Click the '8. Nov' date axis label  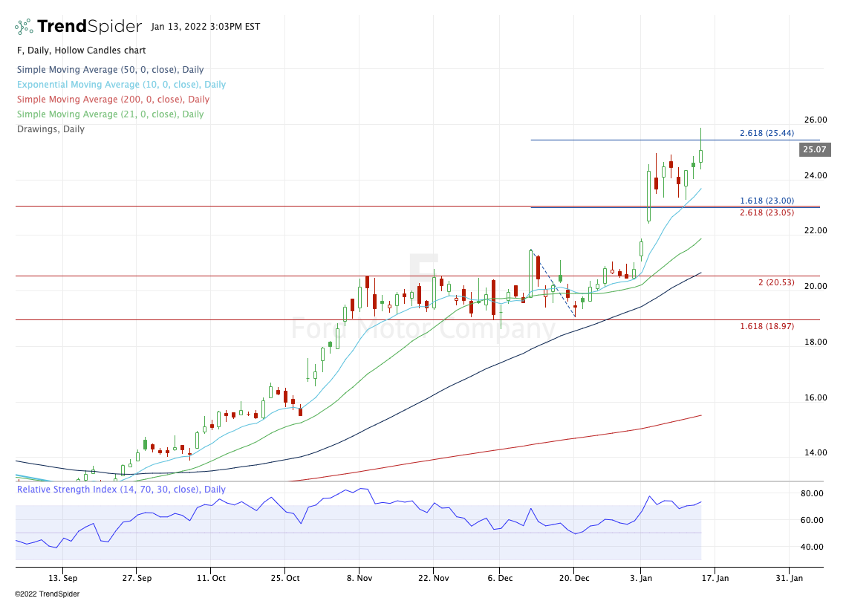[359, 578]
